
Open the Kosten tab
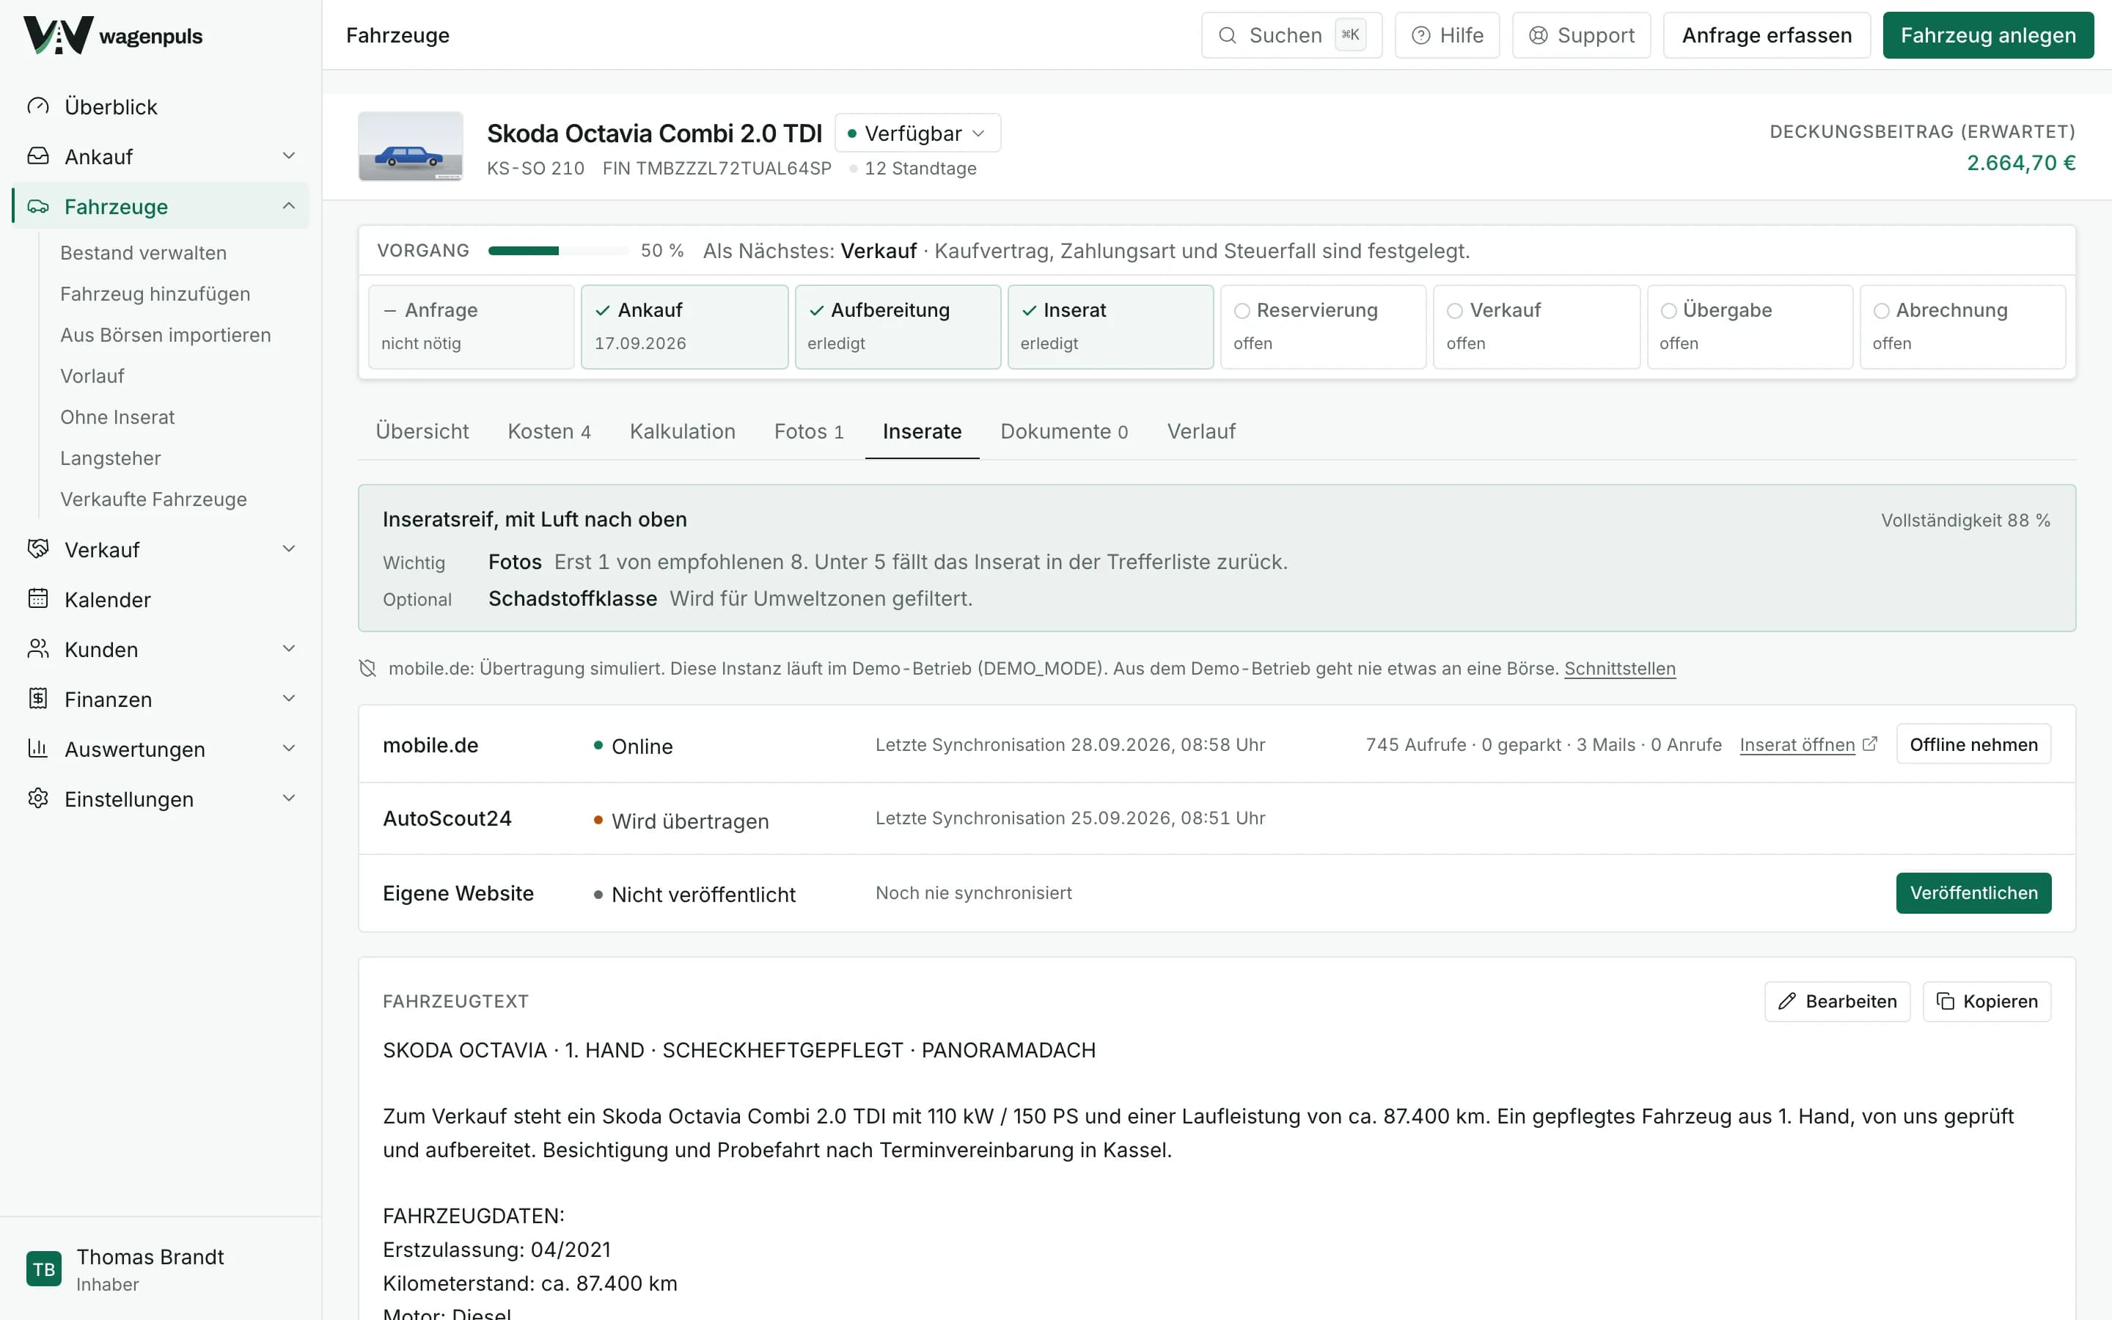549,431
